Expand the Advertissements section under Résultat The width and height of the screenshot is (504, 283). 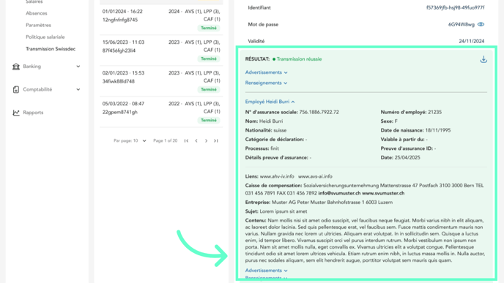[x=266, y=72]
